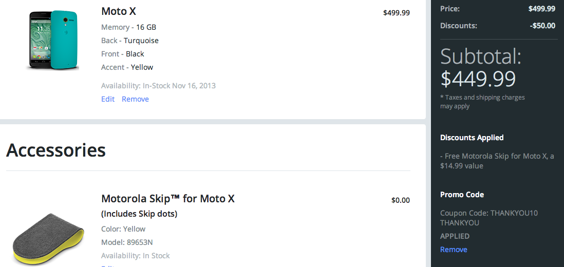The width and height of the screenshot is (564, 267).
Task: Click the Moto X $499.99 item price
Action: [x=396, y=13]
